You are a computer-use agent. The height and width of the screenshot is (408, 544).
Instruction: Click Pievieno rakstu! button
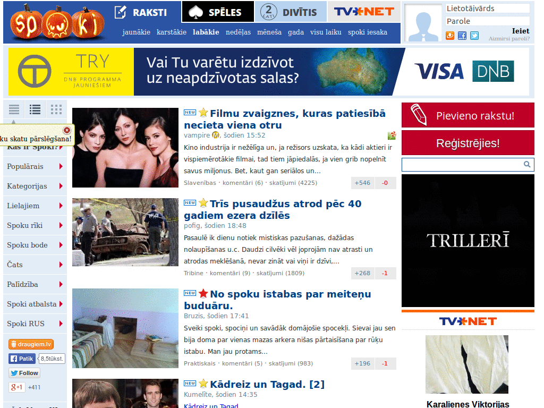click(x=467, y=115)
